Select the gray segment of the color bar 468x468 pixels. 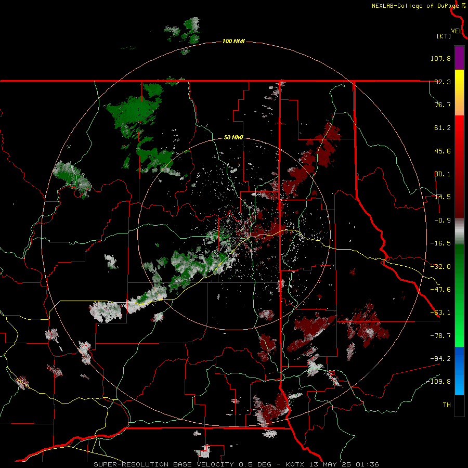tap(459, 231)
